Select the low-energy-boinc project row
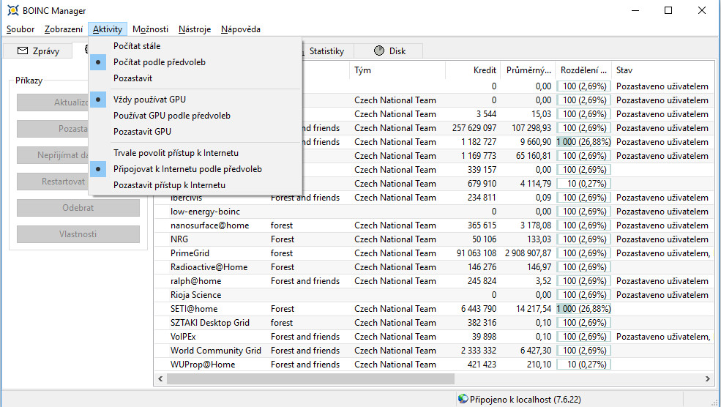The image size is (721, 407). coord(433,212)
